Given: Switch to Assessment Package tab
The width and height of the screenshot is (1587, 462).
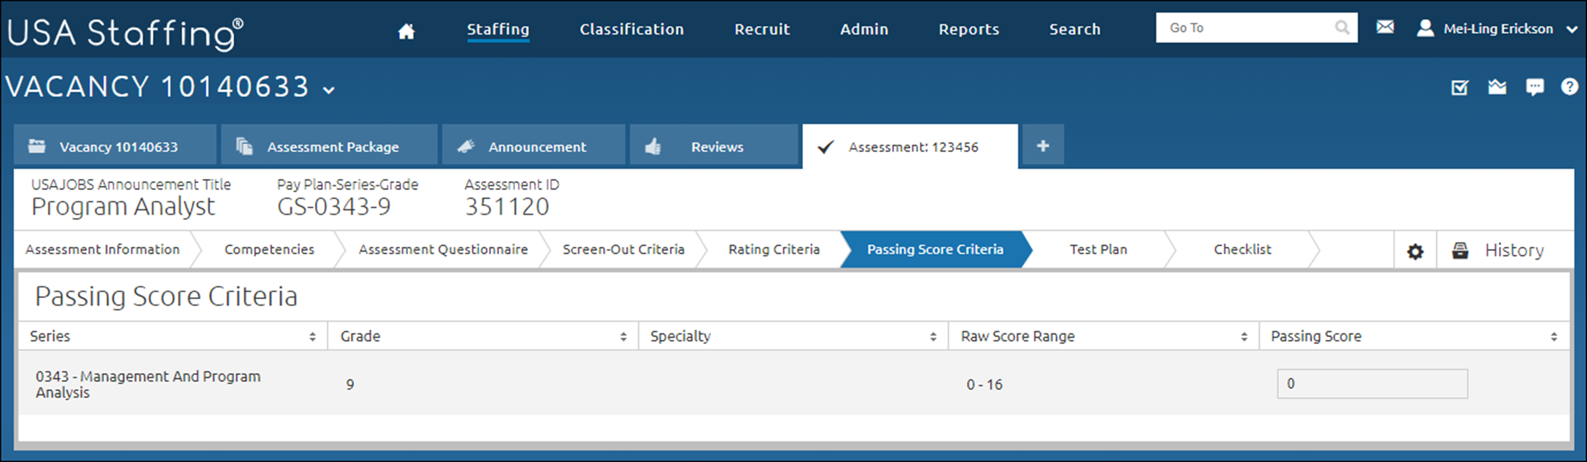Looking at the screenshot, I should pyautogui.click(x=329, y=146).
